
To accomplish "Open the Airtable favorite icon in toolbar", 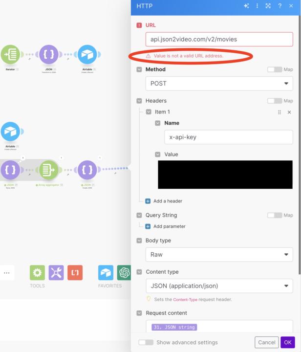I will [106, 272].
